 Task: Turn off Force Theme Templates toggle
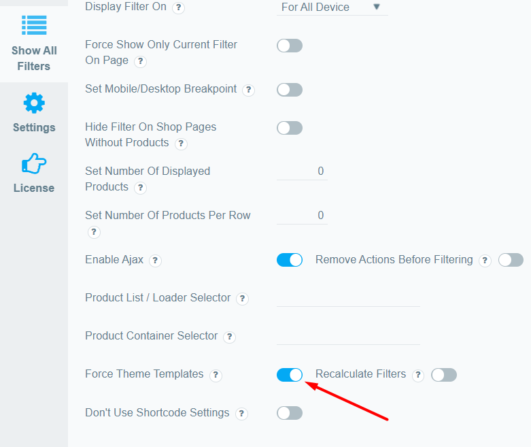click(290, 375)
